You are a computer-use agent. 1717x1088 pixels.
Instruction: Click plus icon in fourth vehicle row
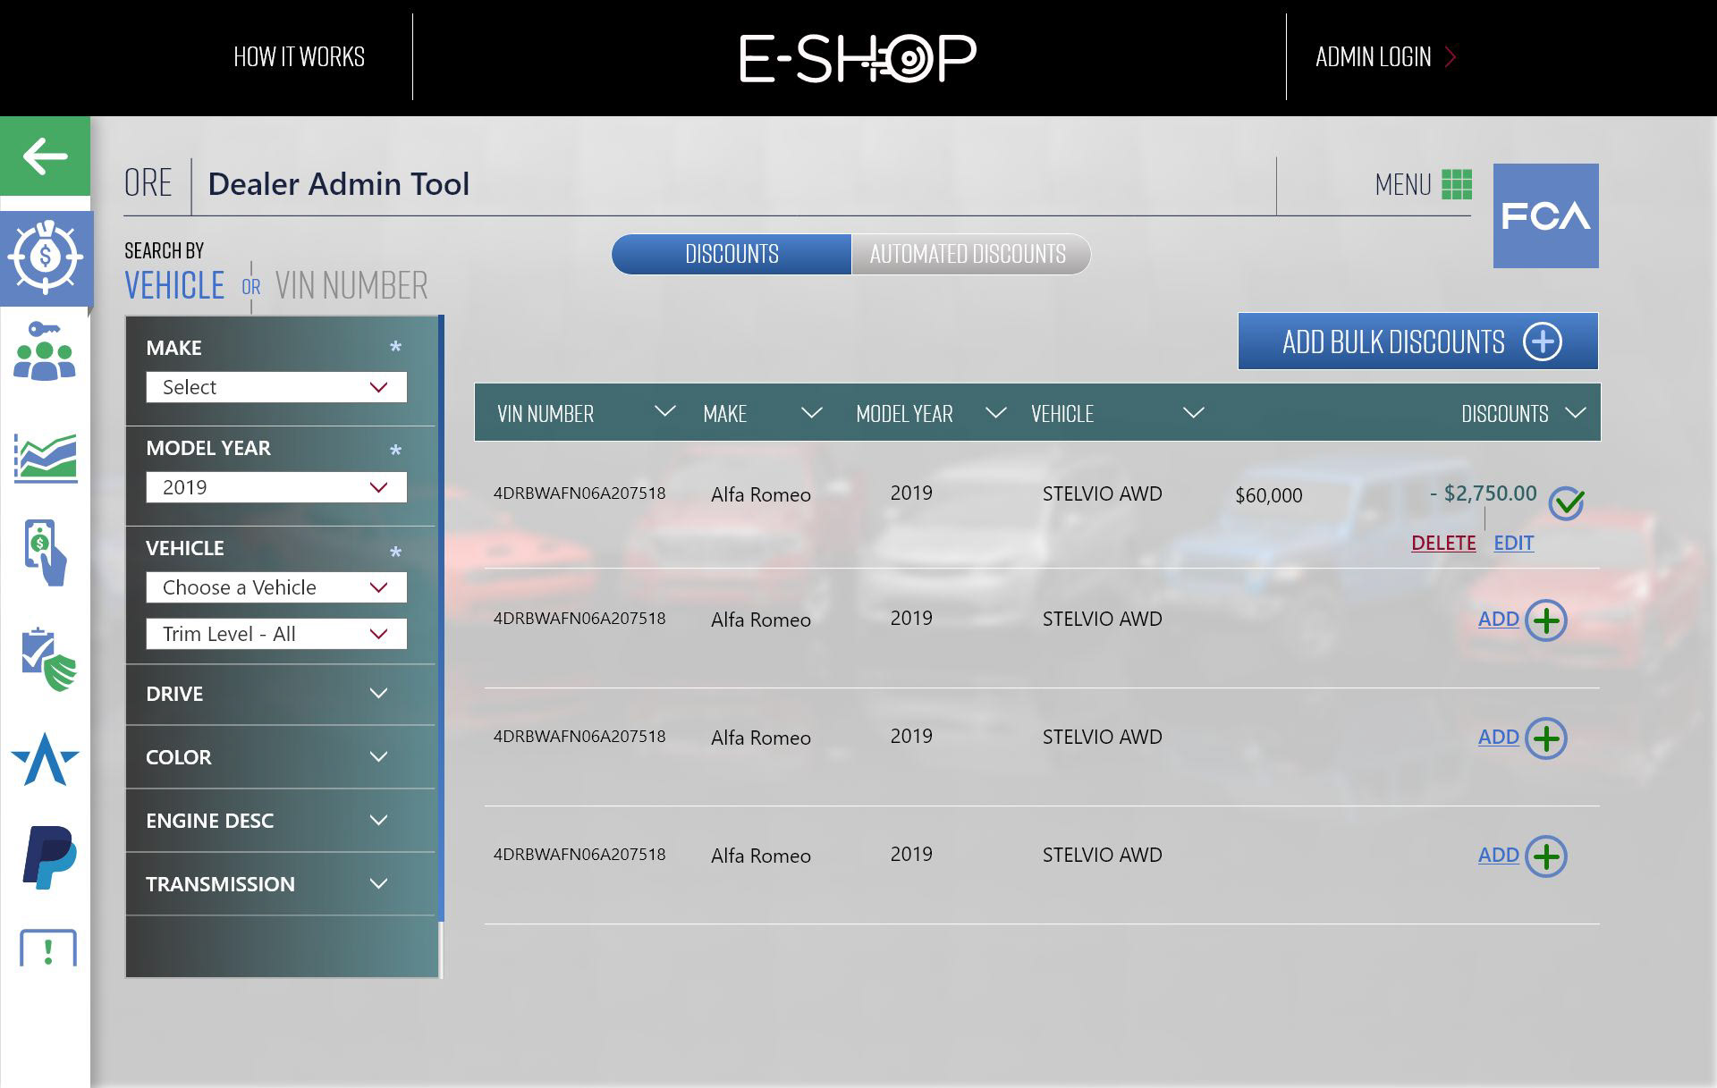pos(1546,856)
